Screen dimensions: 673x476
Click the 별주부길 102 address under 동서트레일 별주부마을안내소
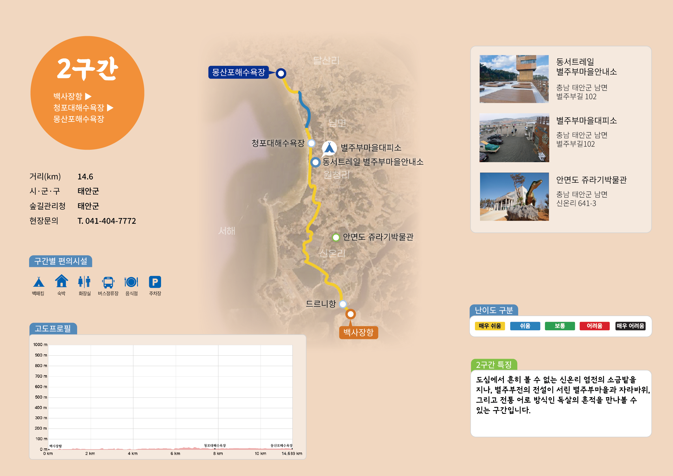576,96
